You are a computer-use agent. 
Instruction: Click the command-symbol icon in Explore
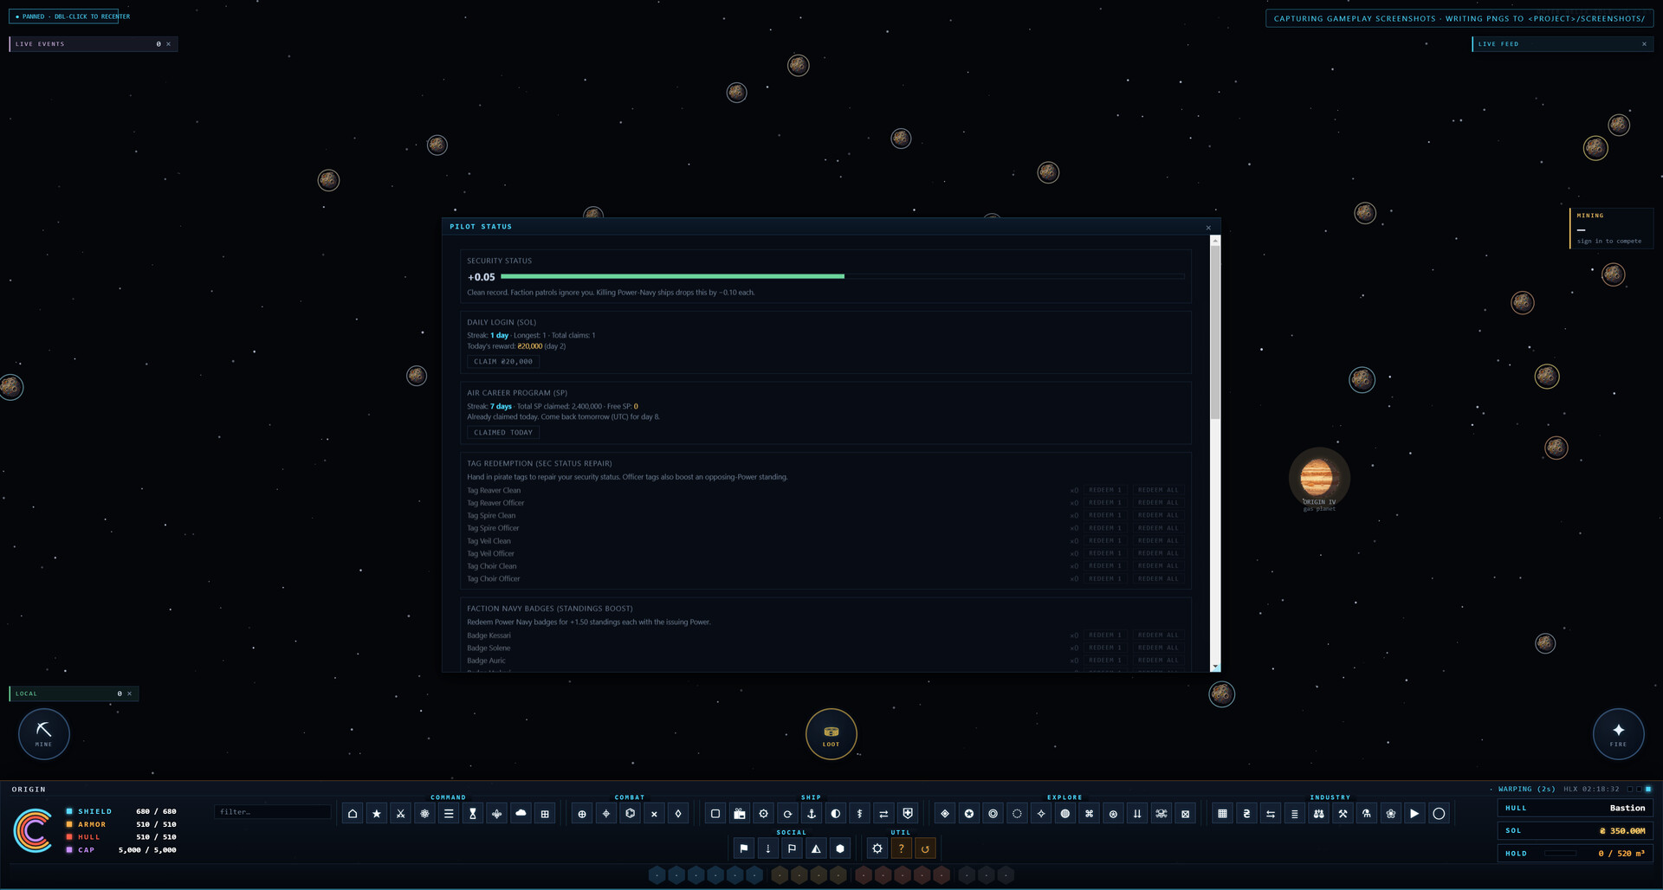(x=1090, y=814)
